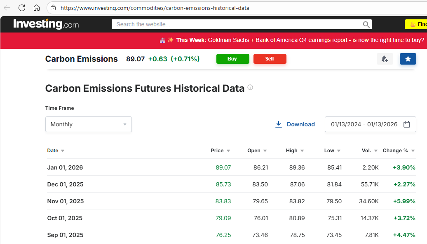Viewport: 427px width, 244px height.
Task: Download the historical data
Action: point(295,124)
